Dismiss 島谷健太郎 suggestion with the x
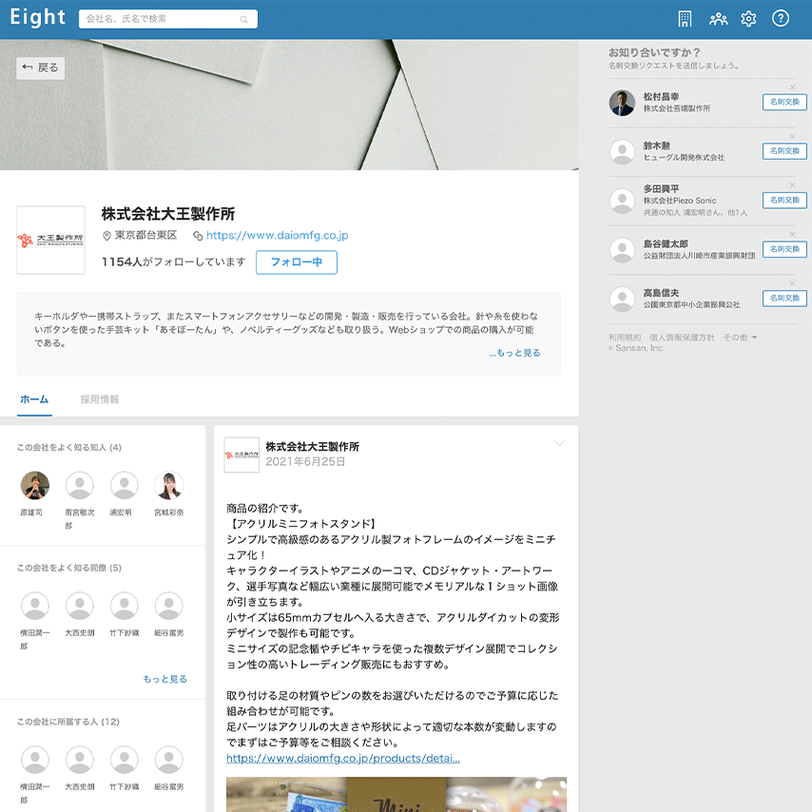The width and height of the screenshot is (812, 812). point(792,235)
